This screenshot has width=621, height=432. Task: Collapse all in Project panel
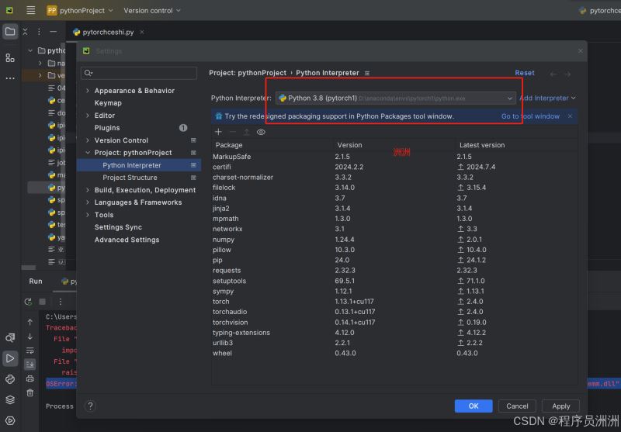(x=25, y=32)
